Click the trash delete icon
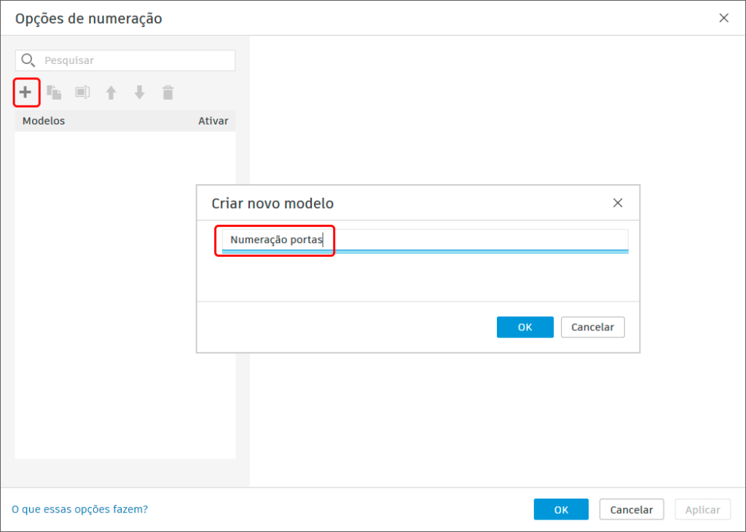The height and width of the screenshot is (532, 746). tap(168, 92)
